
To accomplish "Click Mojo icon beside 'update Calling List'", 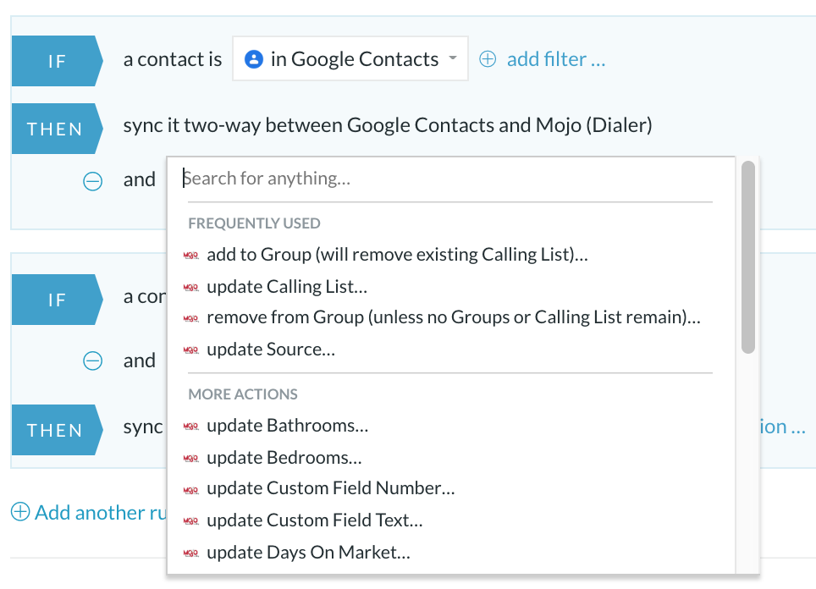I will 191,287.
